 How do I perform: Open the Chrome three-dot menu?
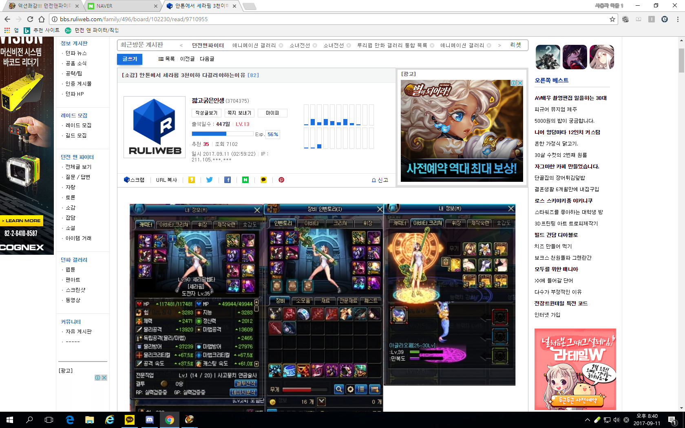pyautogui.click(x=678, y=19)
